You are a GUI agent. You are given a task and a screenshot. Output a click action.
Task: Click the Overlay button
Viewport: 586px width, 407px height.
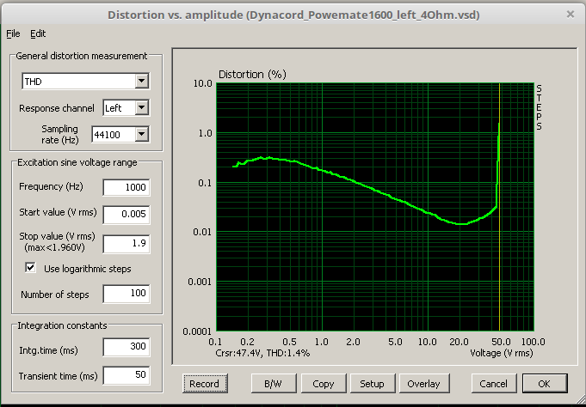425,384
